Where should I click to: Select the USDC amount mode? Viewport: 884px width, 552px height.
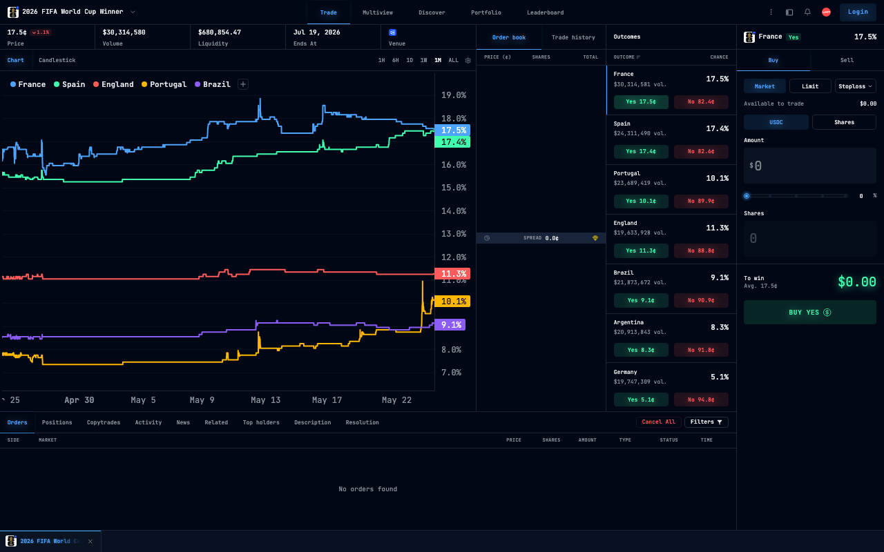click(x=776, y=122)
